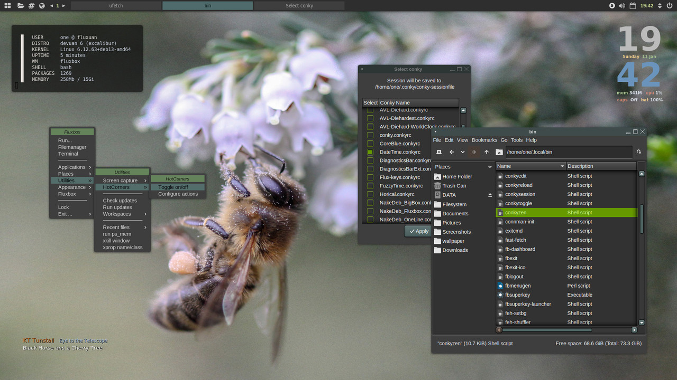Eject the DATA volume in Places
Viewport: 677px width, 380px height.
(x=490, y=195)
